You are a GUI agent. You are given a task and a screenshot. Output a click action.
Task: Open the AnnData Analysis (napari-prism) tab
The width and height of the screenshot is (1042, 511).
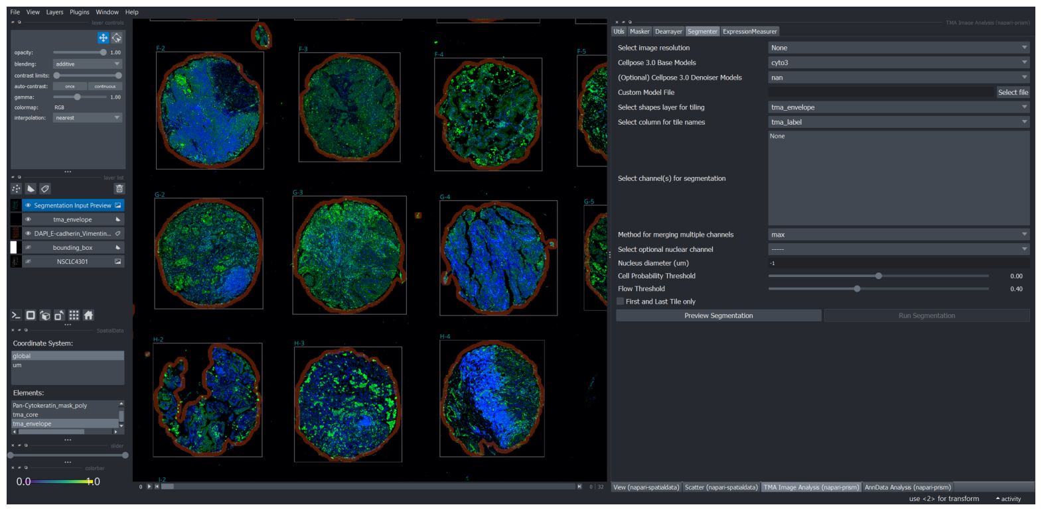pyautogui.click(x=907, y=487)
